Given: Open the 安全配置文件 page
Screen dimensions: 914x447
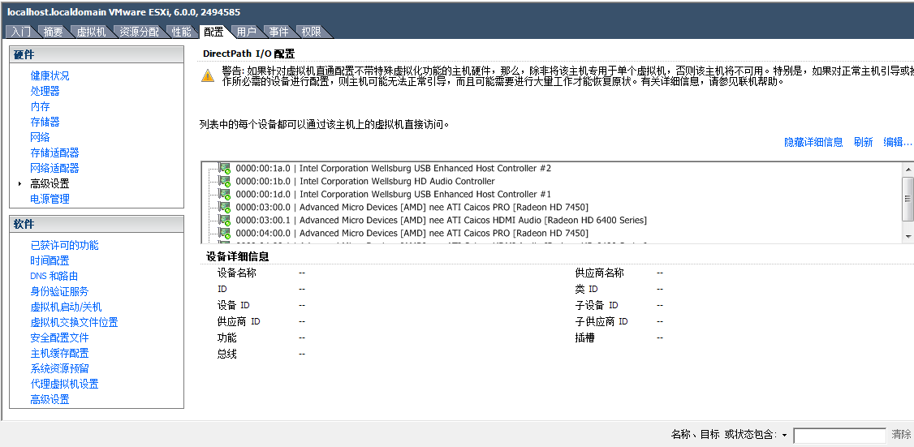Looking at the screenshot, I should coord(59,337).
